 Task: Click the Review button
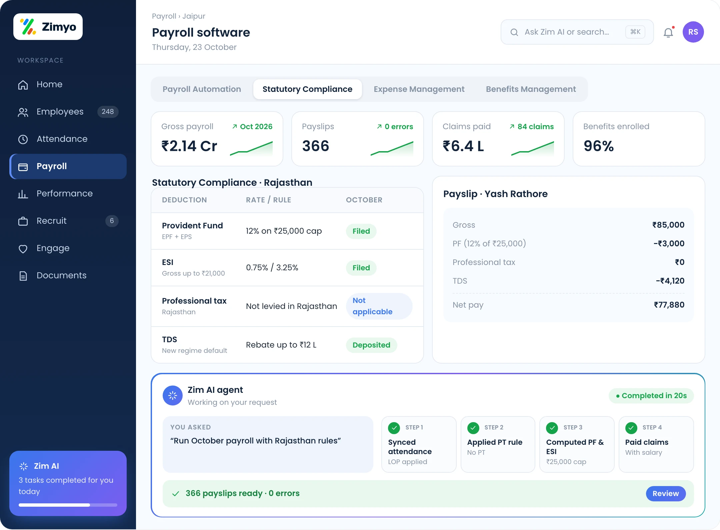[666, 493]
